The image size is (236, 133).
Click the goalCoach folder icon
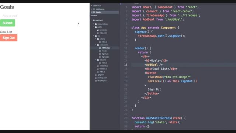point(94,20)
